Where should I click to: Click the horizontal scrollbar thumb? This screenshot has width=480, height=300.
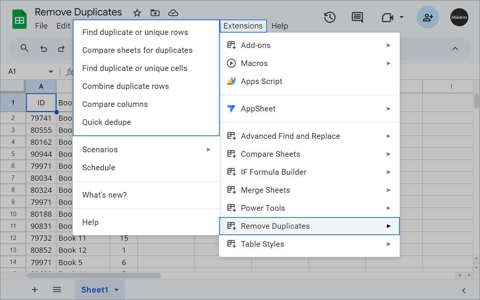(94, 275)
